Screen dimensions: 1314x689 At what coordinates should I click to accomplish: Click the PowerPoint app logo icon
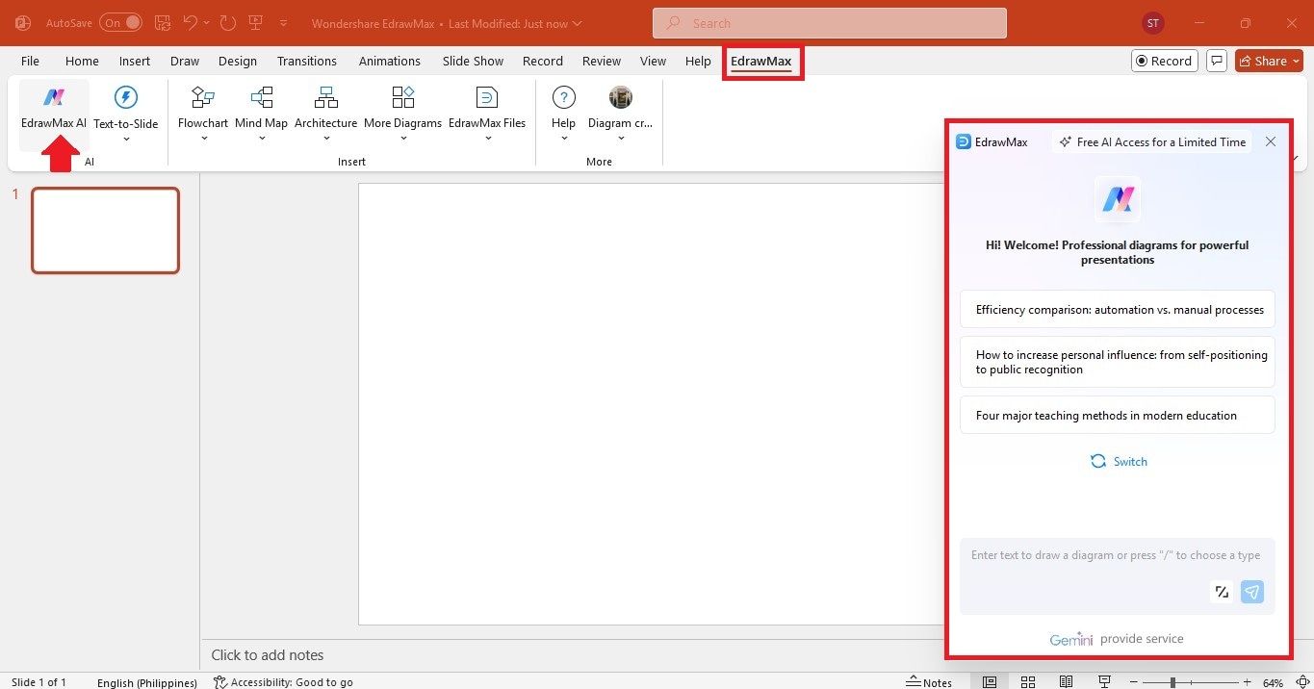[x=23, y=22]
